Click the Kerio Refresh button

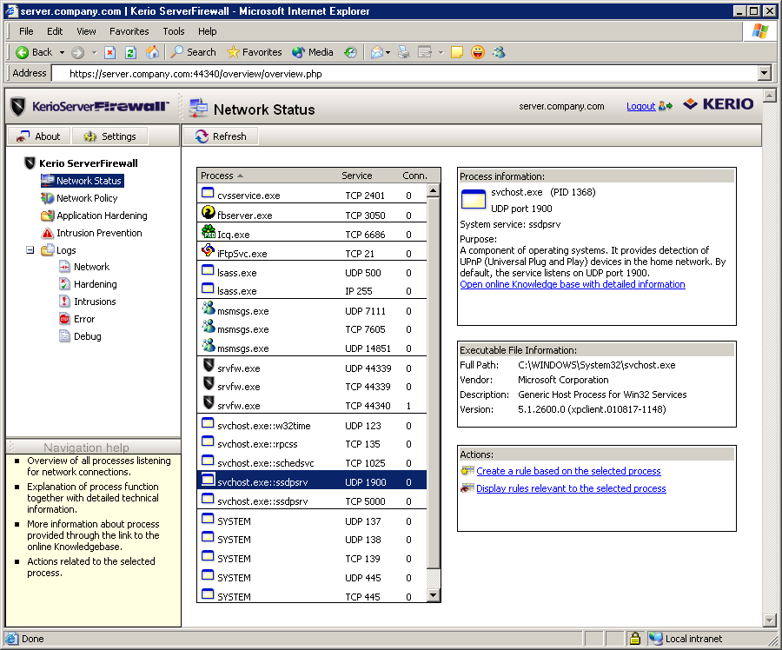pyautogui.click(x=221, y=136)
